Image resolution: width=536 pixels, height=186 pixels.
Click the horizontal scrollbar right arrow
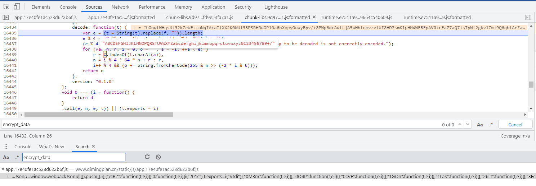pos(526,115)
